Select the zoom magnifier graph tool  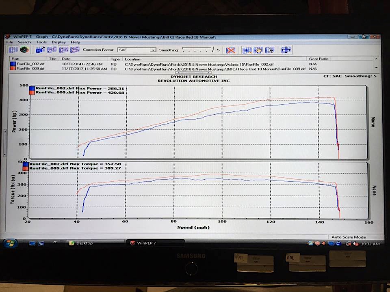[x=247, y=50]
